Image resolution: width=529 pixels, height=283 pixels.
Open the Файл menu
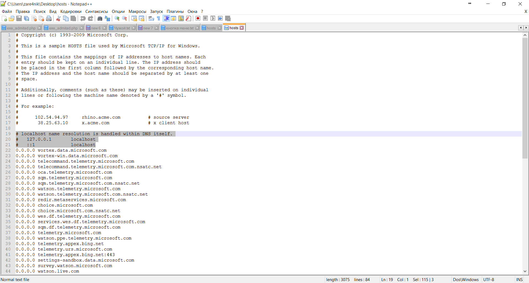(x=7, y=12)
